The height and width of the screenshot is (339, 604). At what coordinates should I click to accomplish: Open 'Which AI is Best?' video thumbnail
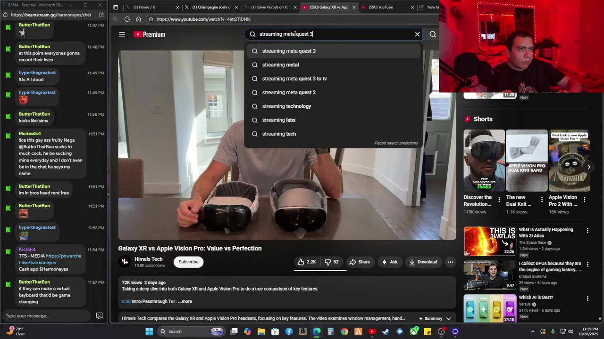point(490,309)
